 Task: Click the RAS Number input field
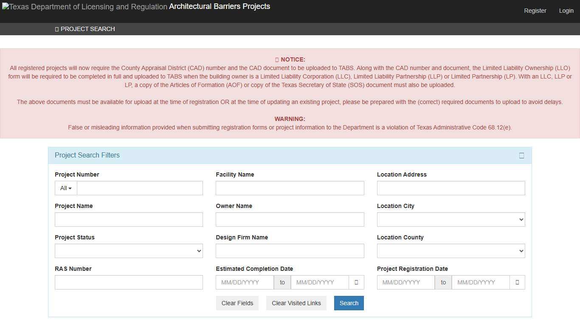click(x=129, y=282)
